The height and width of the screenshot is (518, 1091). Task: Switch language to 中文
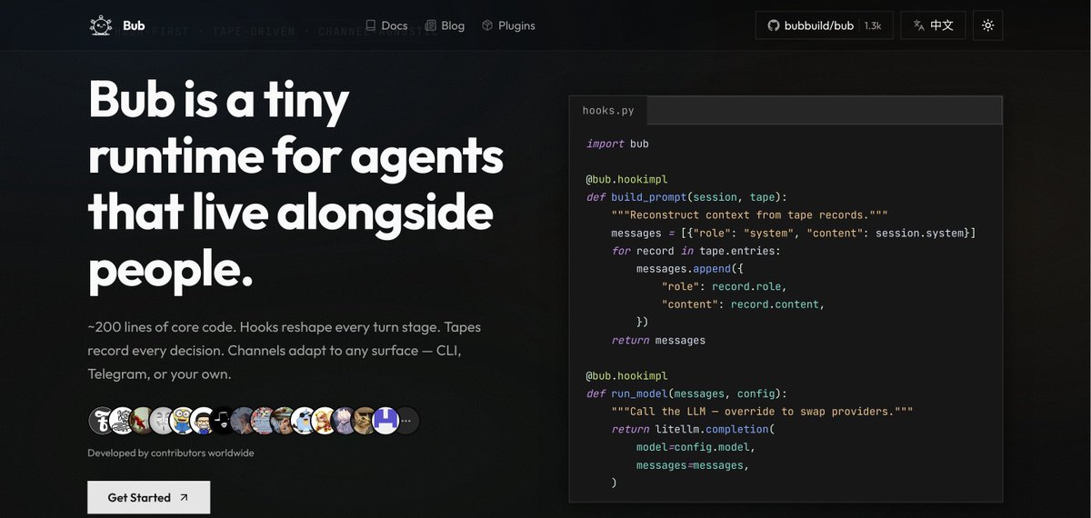(933, 25)
